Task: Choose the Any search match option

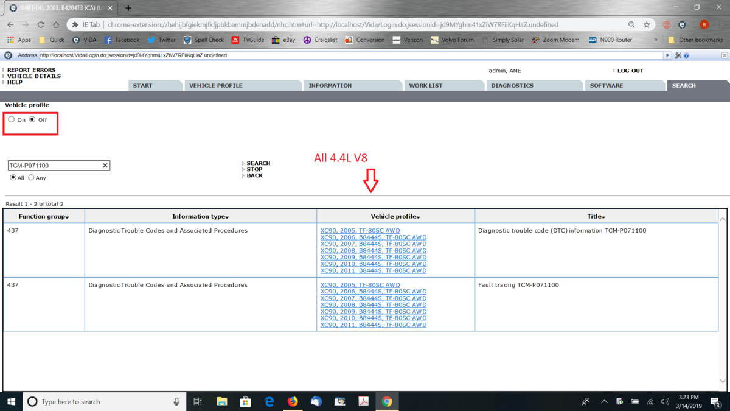Action: click(32, 178)
